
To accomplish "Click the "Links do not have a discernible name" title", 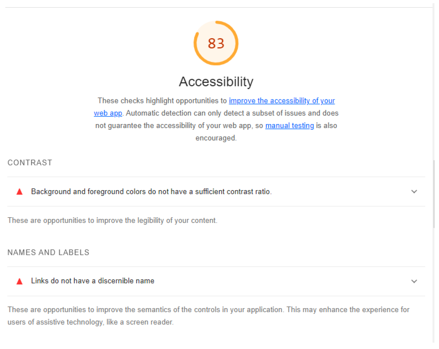I will [93, 281].
